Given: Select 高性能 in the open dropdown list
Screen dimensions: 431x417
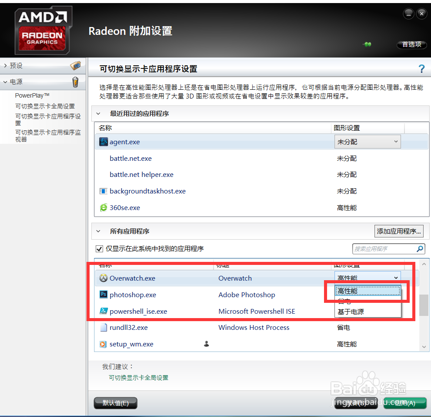Looking at the screenshot, I should [x=368, y=291].
